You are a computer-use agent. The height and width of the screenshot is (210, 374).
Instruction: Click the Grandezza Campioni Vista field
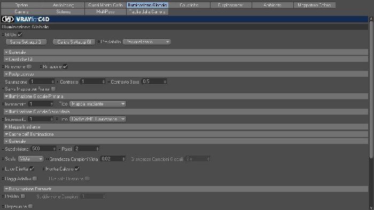(113, 159)
